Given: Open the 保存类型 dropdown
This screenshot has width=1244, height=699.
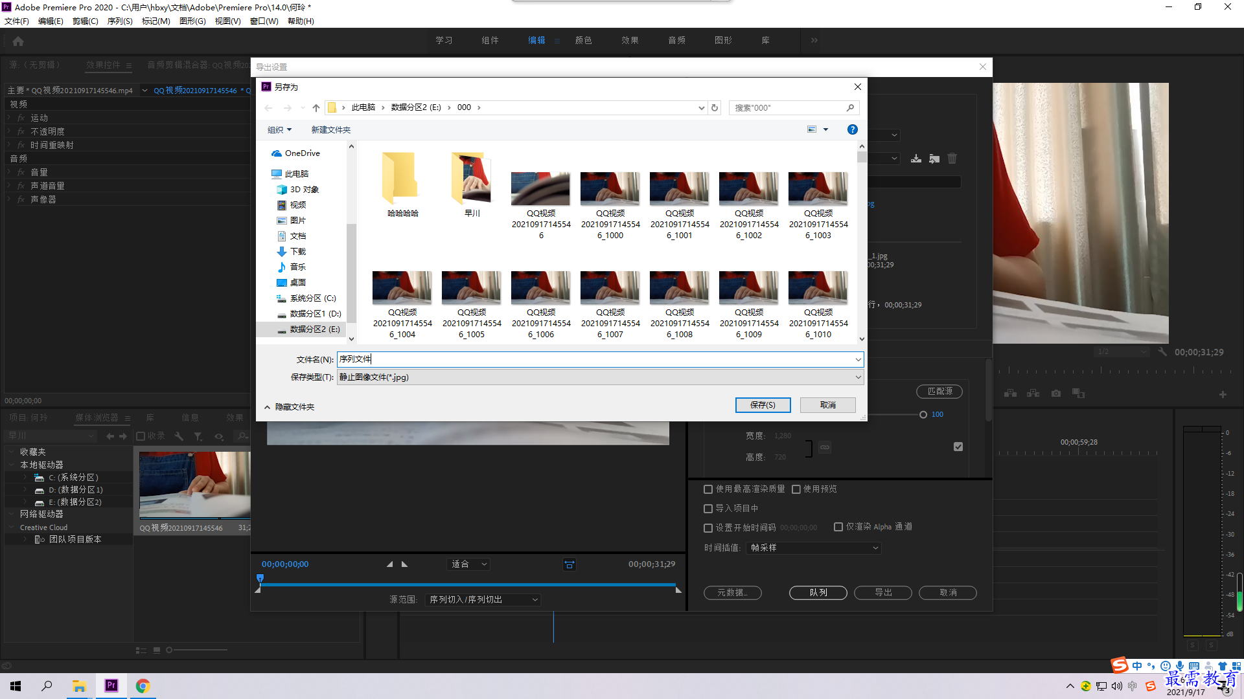Looking at the screenshot, I should tap(600, 377).
